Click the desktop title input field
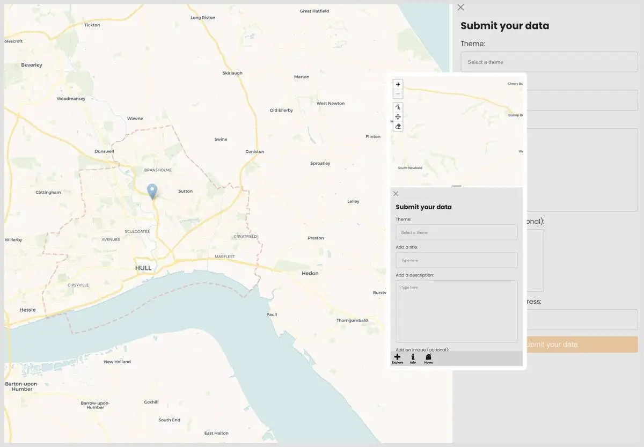This screenshot has height=447, width=644. click(582, 100)
